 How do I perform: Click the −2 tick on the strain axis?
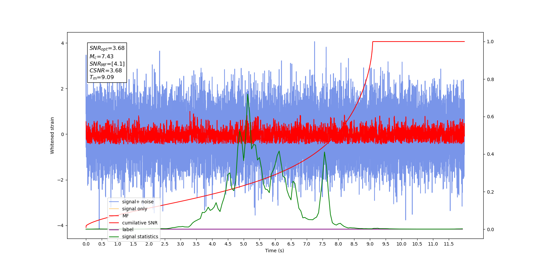(x=61, y=180)
